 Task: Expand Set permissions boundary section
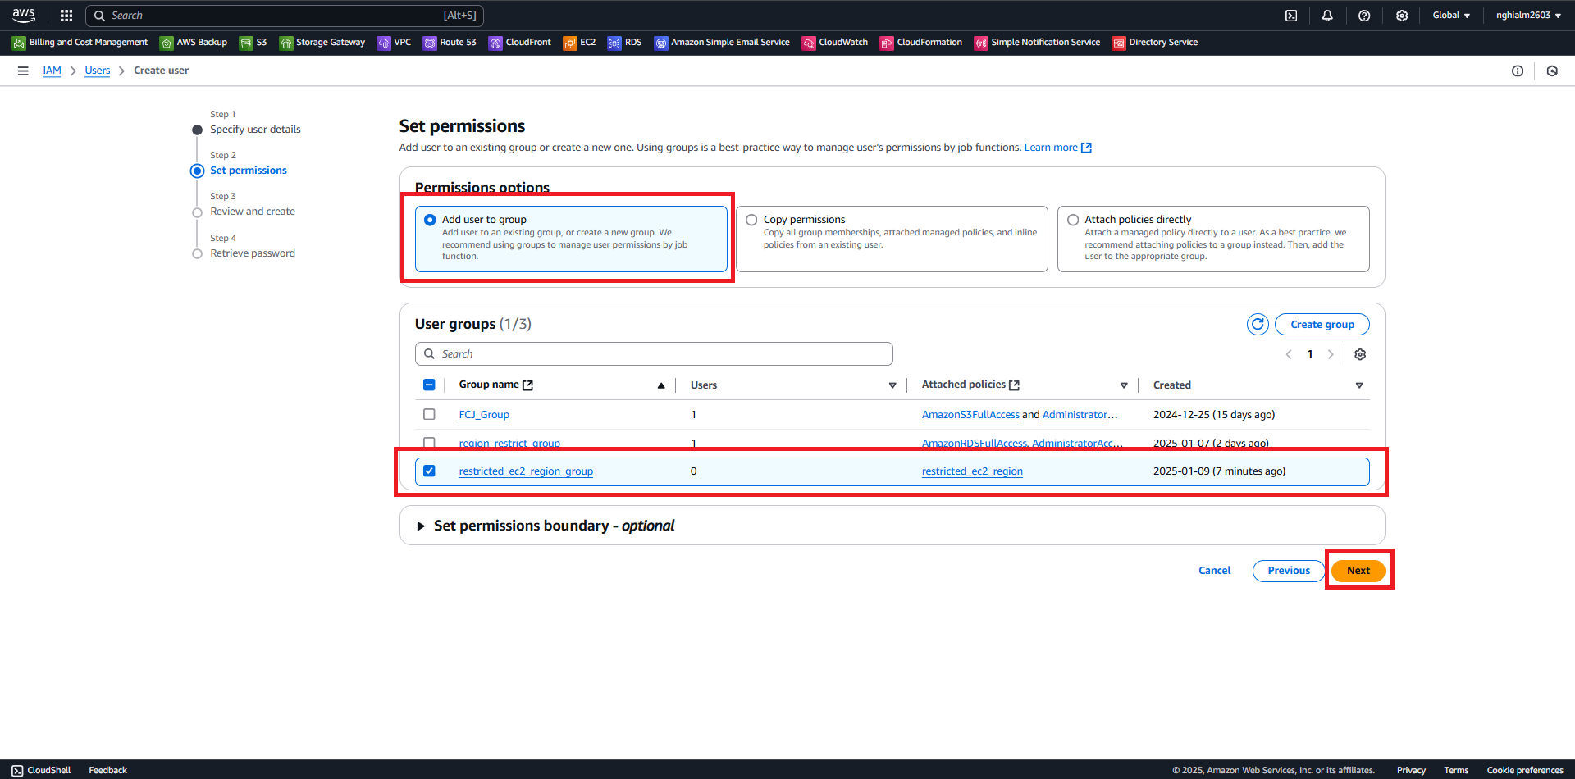click(x=421, y=526)
